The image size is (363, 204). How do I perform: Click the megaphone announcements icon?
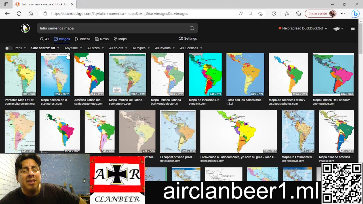[337, 28]
